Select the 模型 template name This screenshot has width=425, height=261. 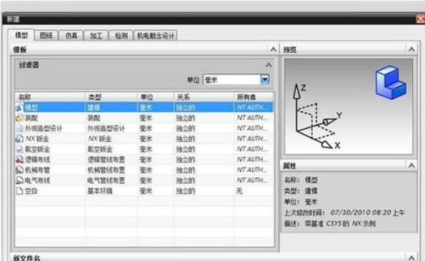[31, 108]
